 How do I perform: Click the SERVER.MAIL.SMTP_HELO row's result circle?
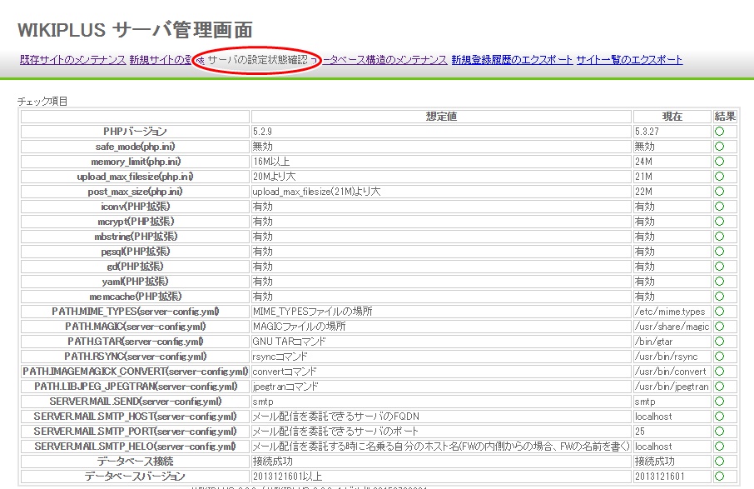point(719,447)
